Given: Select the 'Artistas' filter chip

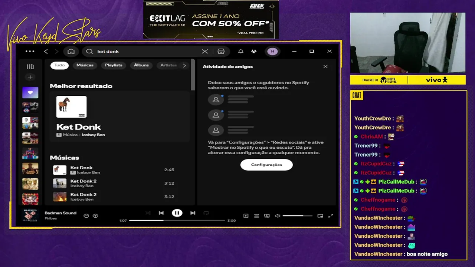Looking at the screenshot, I should click(168, 65).
